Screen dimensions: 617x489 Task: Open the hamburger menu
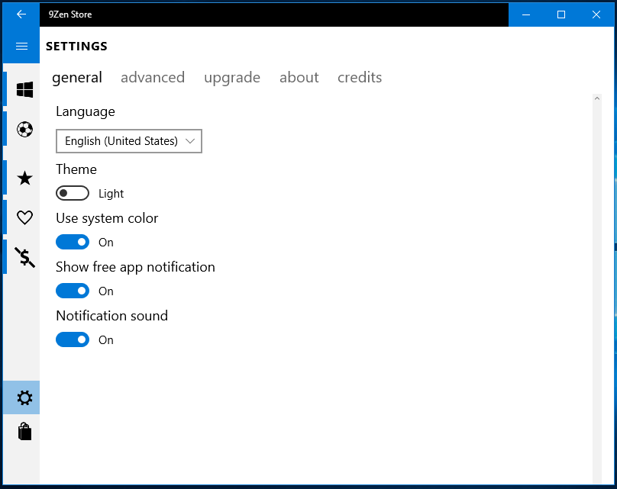click(x=21, y=47)
